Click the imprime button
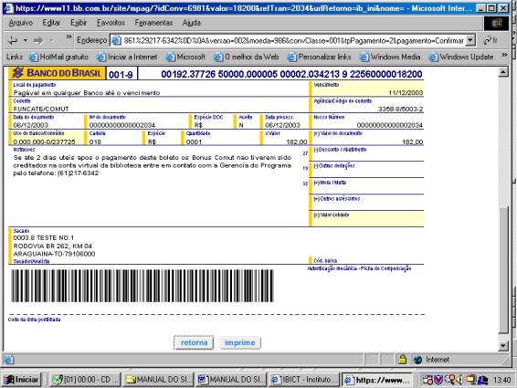The width and height of the screenshot is (517, 388). [240, 343]
